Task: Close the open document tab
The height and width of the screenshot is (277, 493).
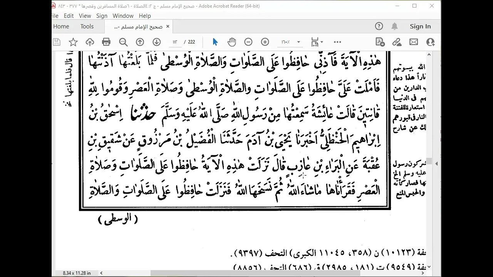Action: [x=168, y=27]
